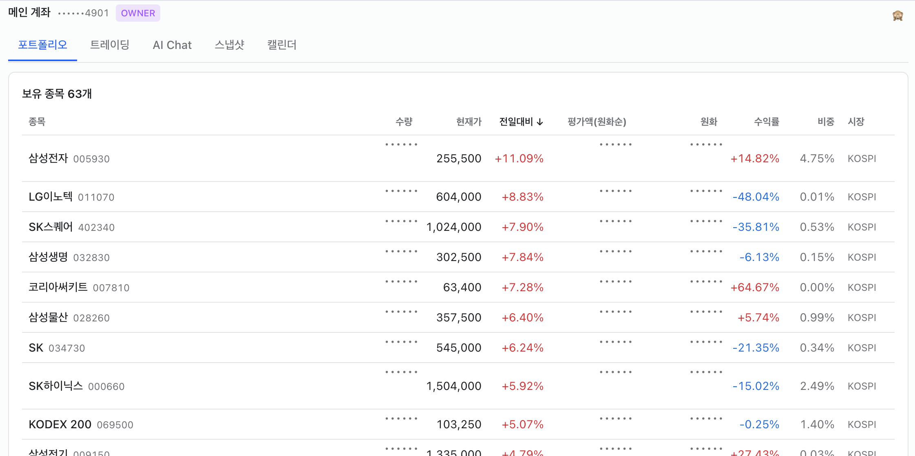915x456 pixels.
Task: Open the AI Chat tab
Action: (x=172, y=45)
